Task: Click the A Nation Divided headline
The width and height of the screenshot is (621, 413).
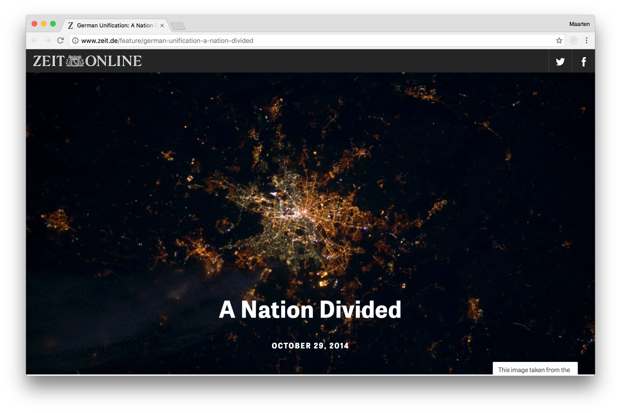Action: coord(310,310)
